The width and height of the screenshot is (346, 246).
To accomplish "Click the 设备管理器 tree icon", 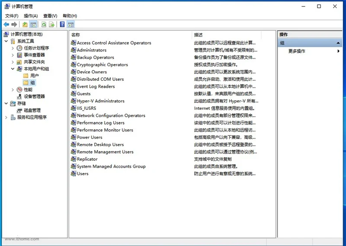I will pos(19,96).
